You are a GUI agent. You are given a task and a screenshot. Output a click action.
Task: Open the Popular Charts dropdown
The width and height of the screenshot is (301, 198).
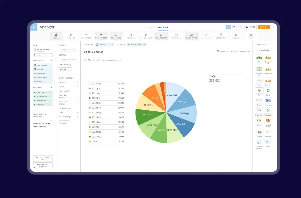coord(264,50)
